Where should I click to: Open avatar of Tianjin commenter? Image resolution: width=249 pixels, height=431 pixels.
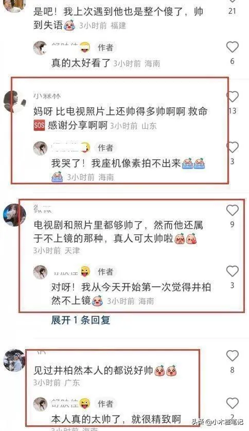[14, 215]
